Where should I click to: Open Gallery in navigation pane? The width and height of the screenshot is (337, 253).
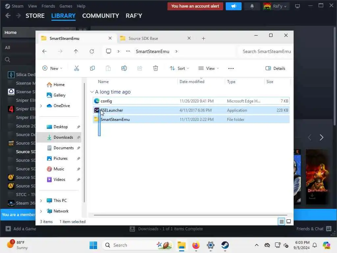click(x=59, y=95)
